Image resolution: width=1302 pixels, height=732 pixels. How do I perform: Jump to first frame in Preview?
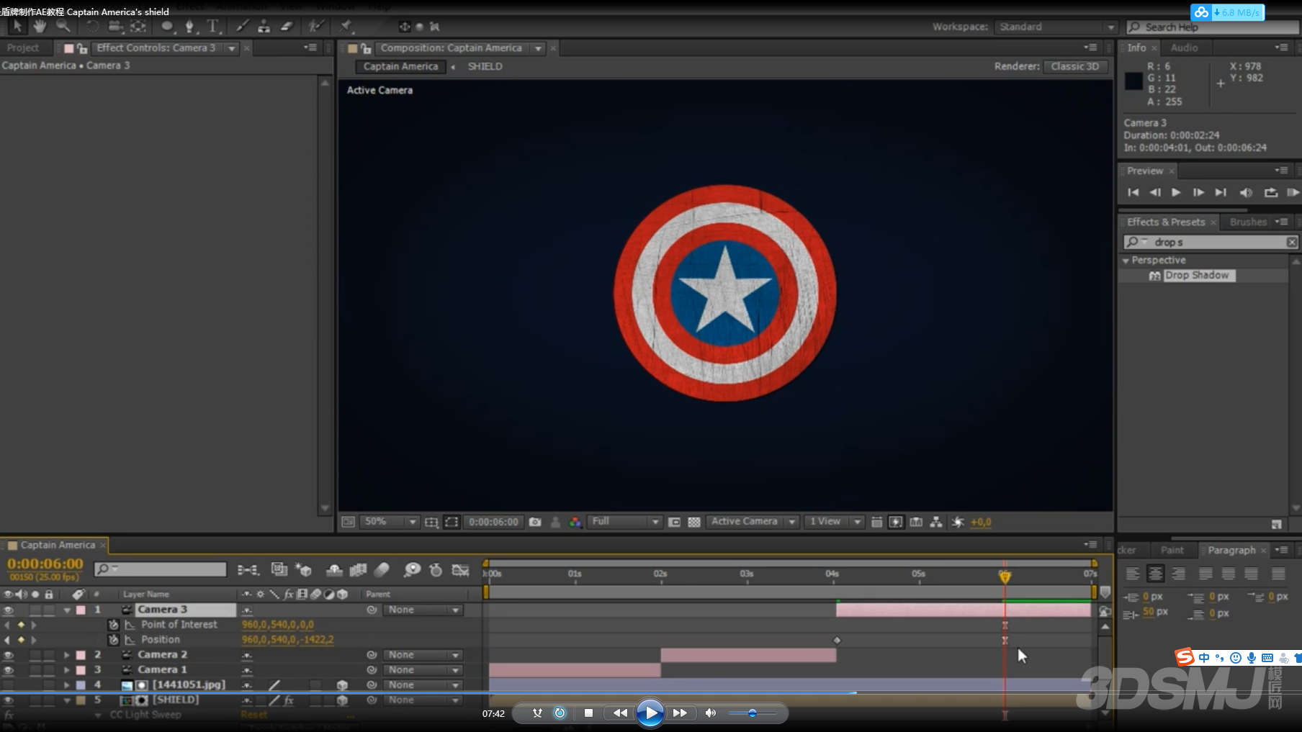click(x=1133, y=192)
